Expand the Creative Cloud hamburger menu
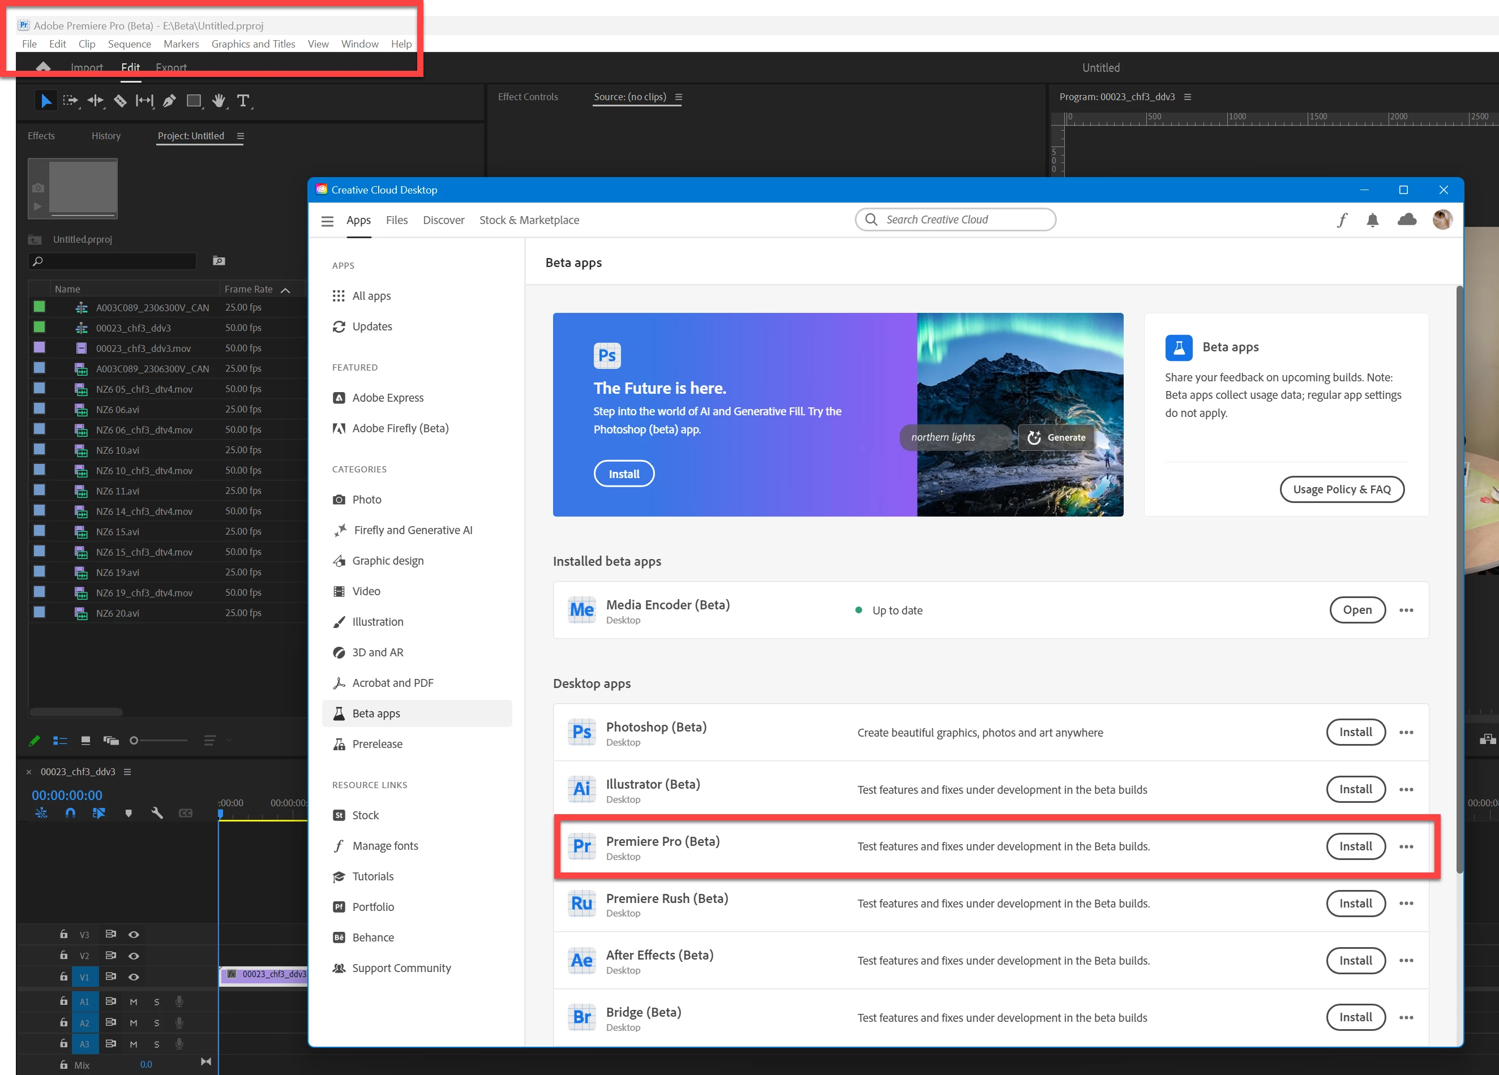The width and height of the screenshot is (1499, 1075). (327, 221)
